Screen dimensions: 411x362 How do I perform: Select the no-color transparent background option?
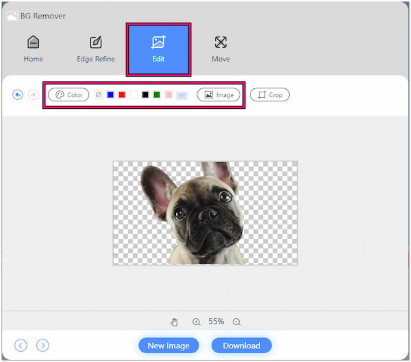(x=99, y=95)
